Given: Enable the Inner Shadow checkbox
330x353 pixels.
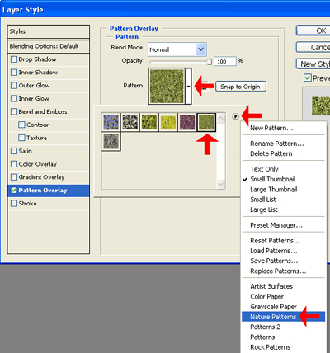Looking at the screenshot, I should click(14, 73).
